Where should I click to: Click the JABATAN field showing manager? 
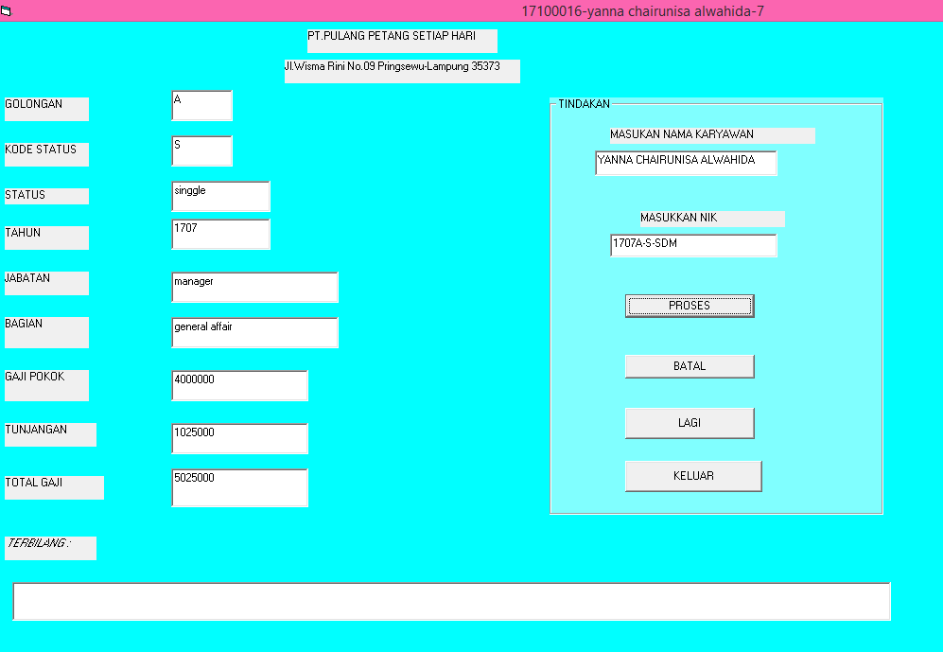(255, 288)
